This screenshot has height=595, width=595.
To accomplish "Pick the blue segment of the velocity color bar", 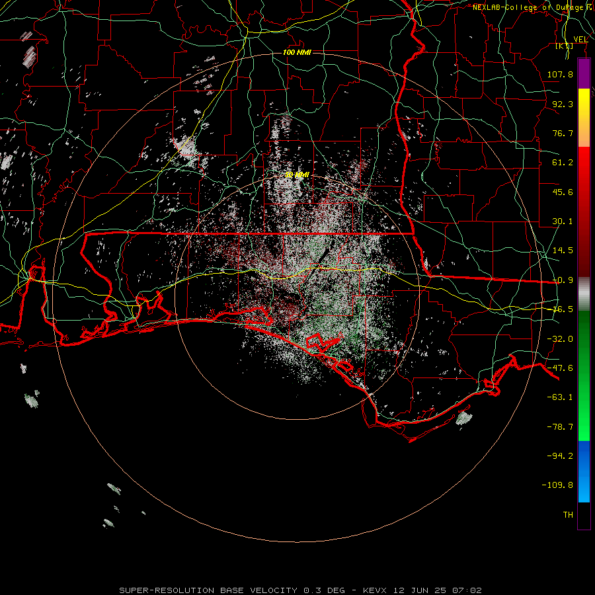I will click(x=584, y=471).
